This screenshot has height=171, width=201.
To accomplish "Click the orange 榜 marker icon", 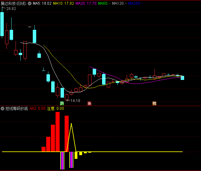I will coord(154,103).
